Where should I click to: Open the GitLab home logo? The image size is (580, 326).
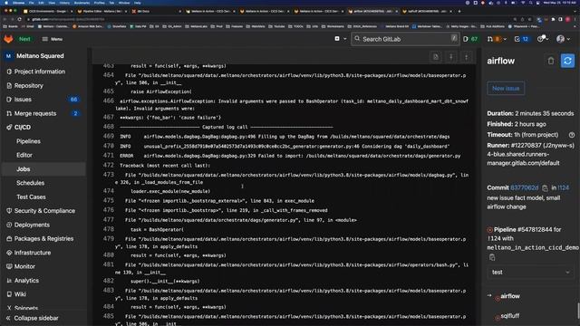[x=8, y=39]
